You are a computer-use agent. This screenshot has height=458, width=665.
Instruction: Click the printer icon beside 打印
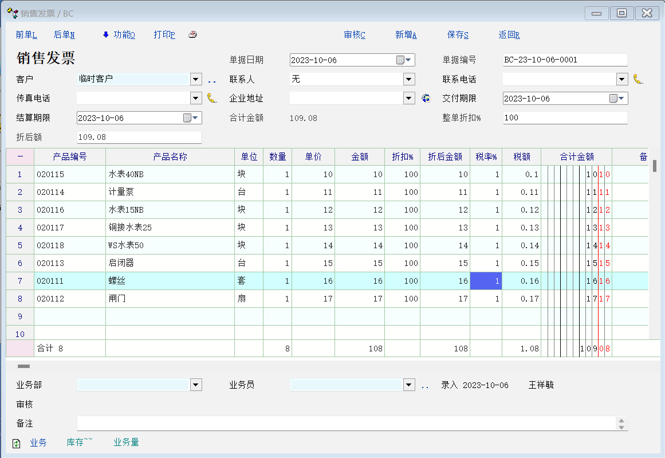coord(193,35)
